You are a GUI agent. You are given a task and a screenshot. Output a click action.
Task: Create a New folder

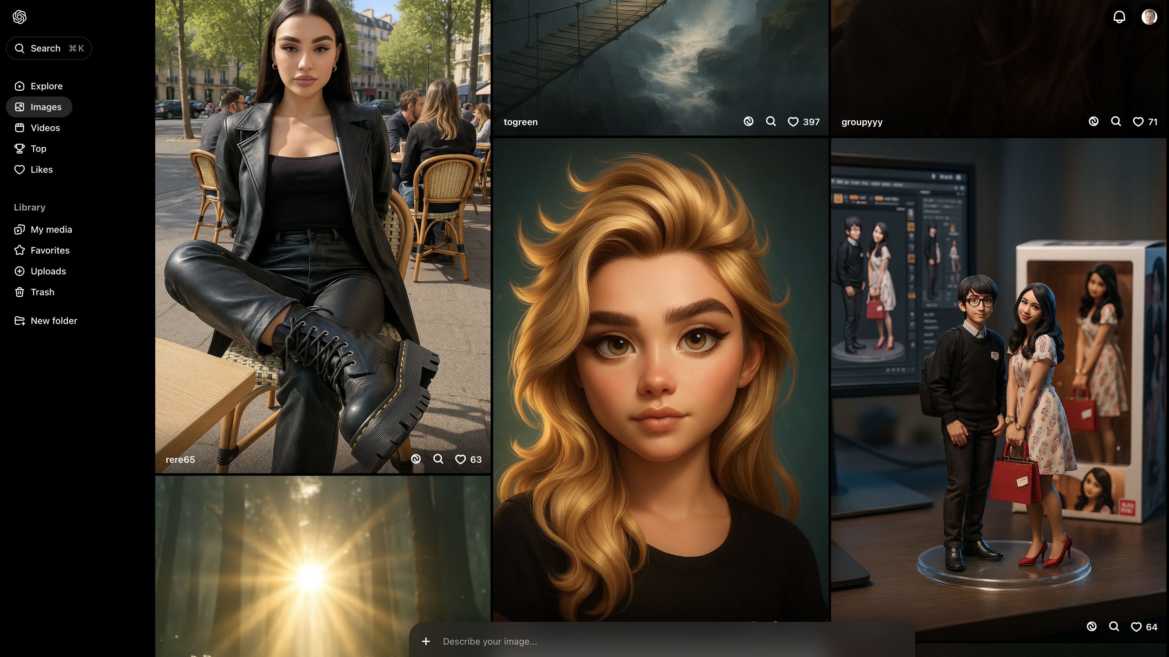point(53,321)
